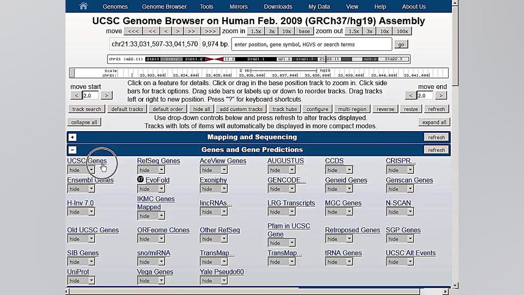Viewport: 524px width, 295px height.
Task: Open the About Us menu
Action: tap(414, 7)
